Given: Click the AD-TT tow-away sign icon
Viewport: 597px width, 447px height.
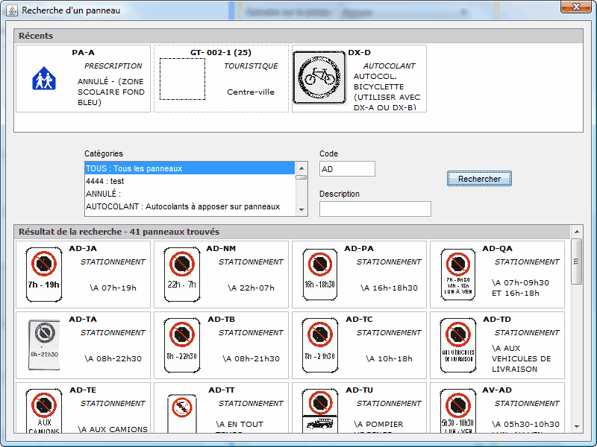Looking at the screenshot, I should click(182, 413).
